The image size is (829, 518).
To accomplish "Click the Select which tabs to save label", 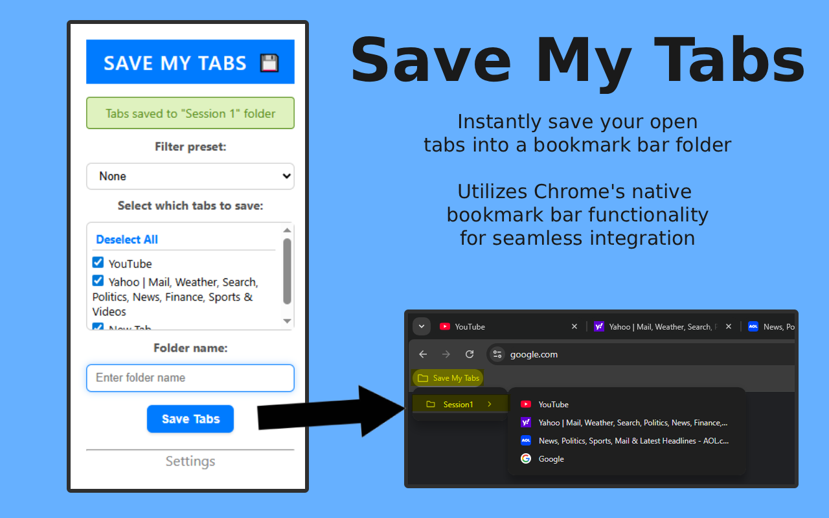I will (190, 206).
